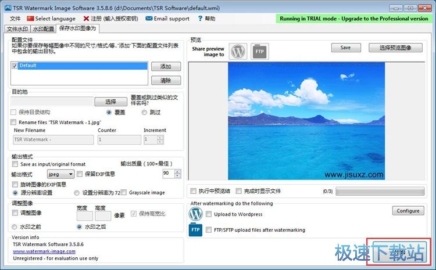Click the Configure button
The width and height of the screenshot is (436, 270).
408,211
